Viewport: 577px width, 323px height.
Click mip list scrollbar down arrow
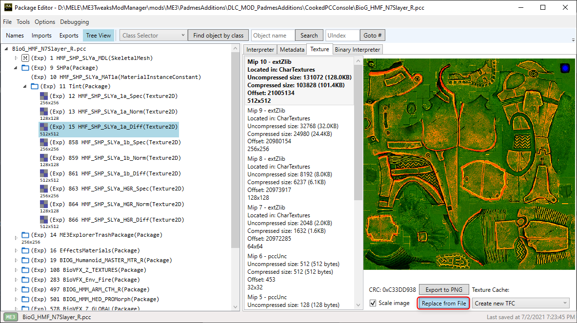click(x=358, y=305)
